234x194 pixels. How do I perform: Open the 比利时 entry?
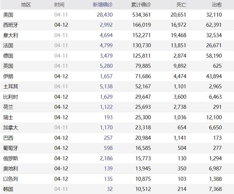[11, 97]
